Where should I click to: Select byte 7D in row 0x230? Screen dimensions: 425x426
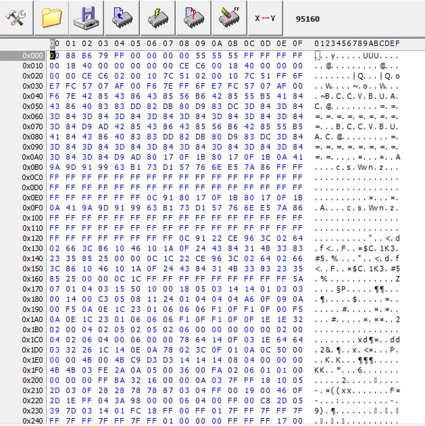71,411
